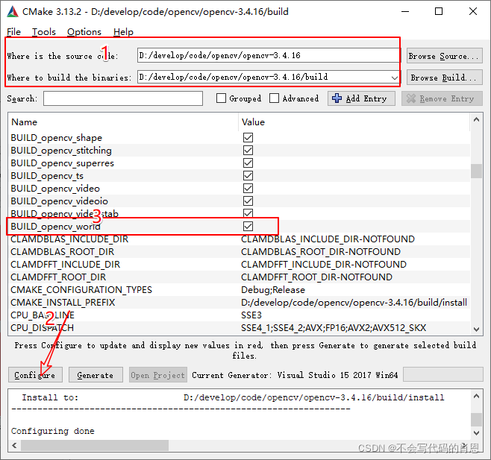Edit the CLAMDFFT_ROOT_DIR-NOTFOUND value
Screen dimensions: 491x460
(x=316, y=277)
